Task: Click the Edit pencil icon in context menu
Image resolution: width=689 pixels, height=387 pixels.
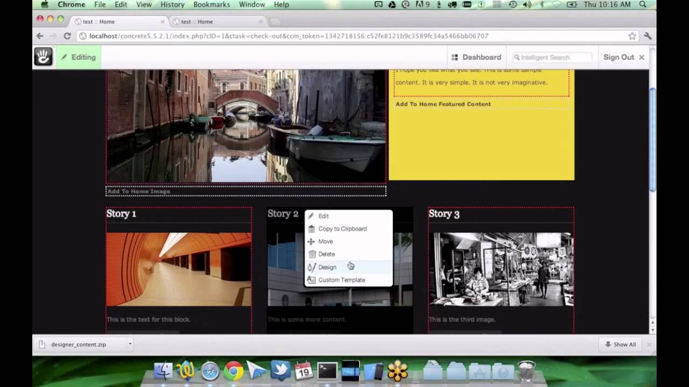Action: [x=311, y=216]
